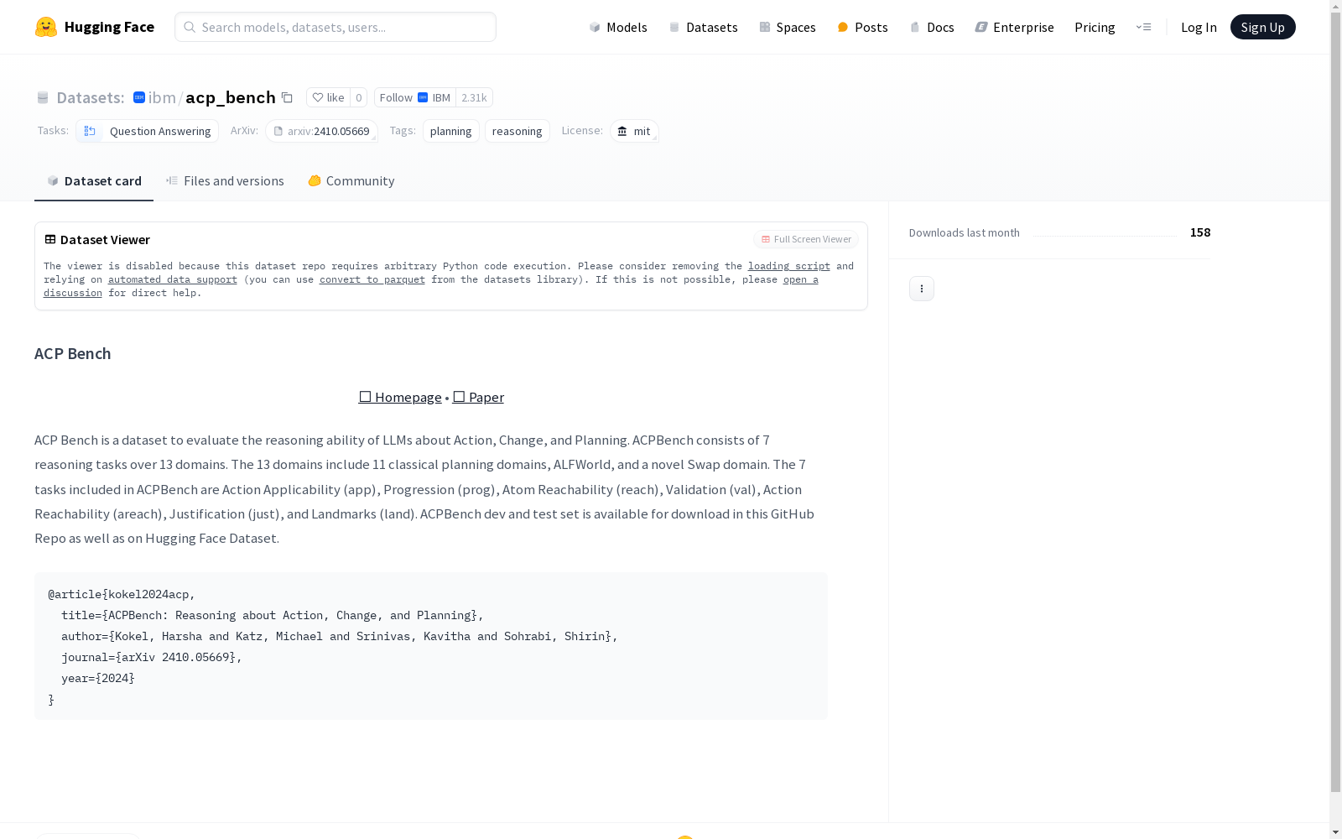Click the ACP Bench heading
Screen dimensions: 1342x839
[x=73, y=353]
